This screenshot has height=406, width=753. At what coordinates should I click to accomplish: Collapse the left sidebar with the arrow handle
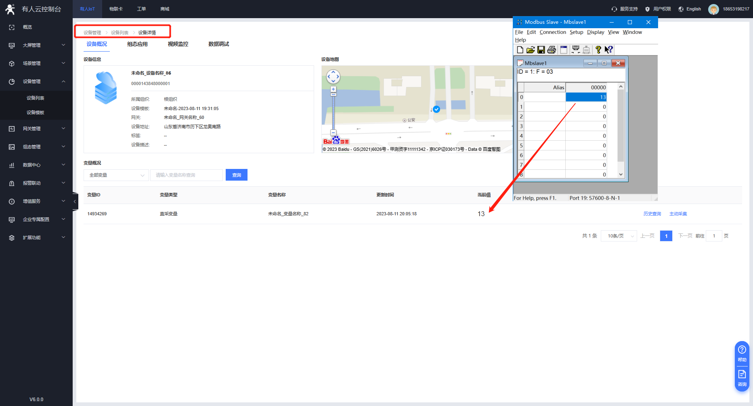[x=75, y=201]
